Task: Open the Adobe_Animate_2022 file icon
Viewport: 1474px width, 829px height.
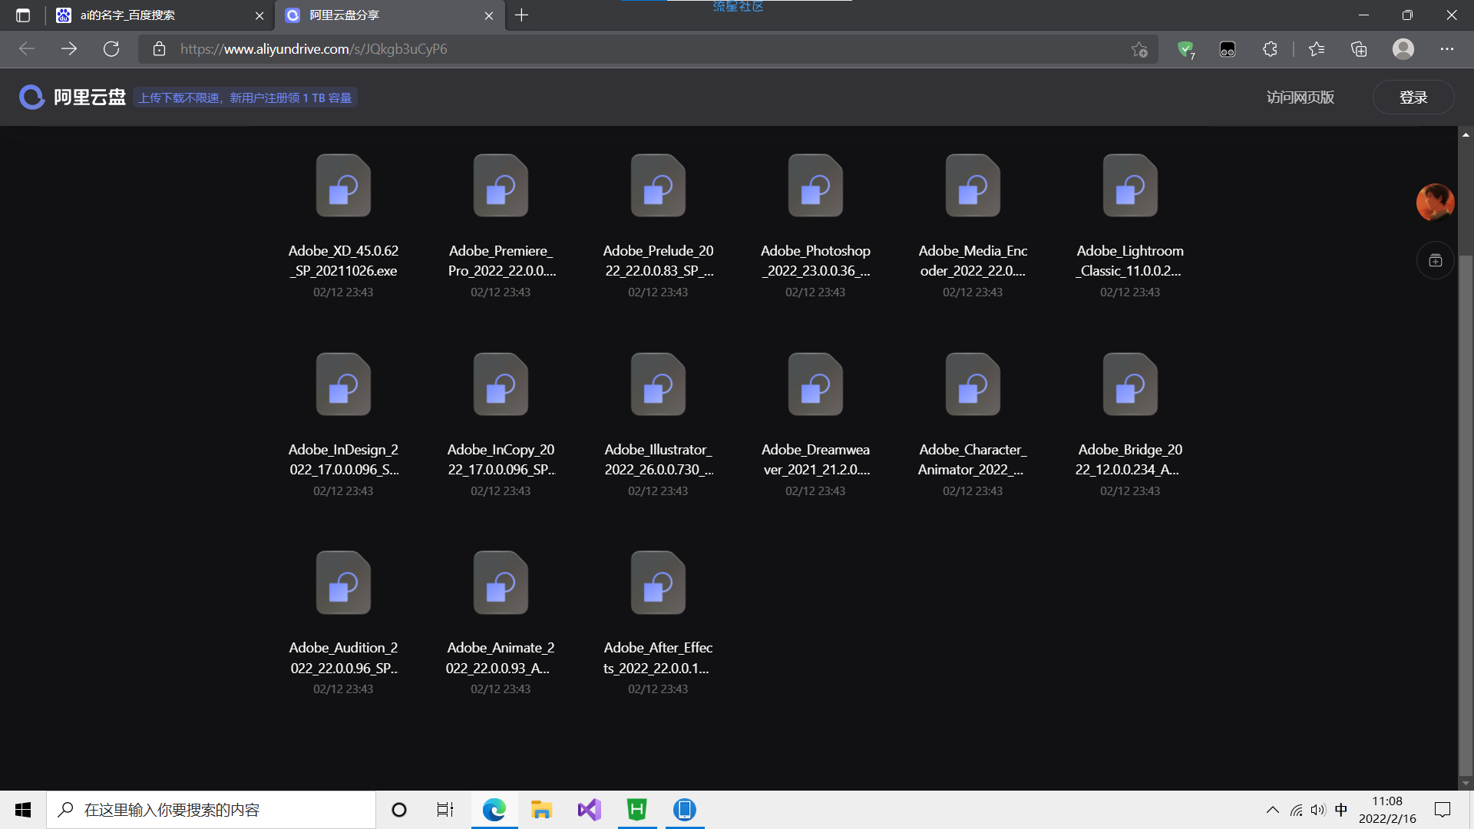Action: (501, 583)
